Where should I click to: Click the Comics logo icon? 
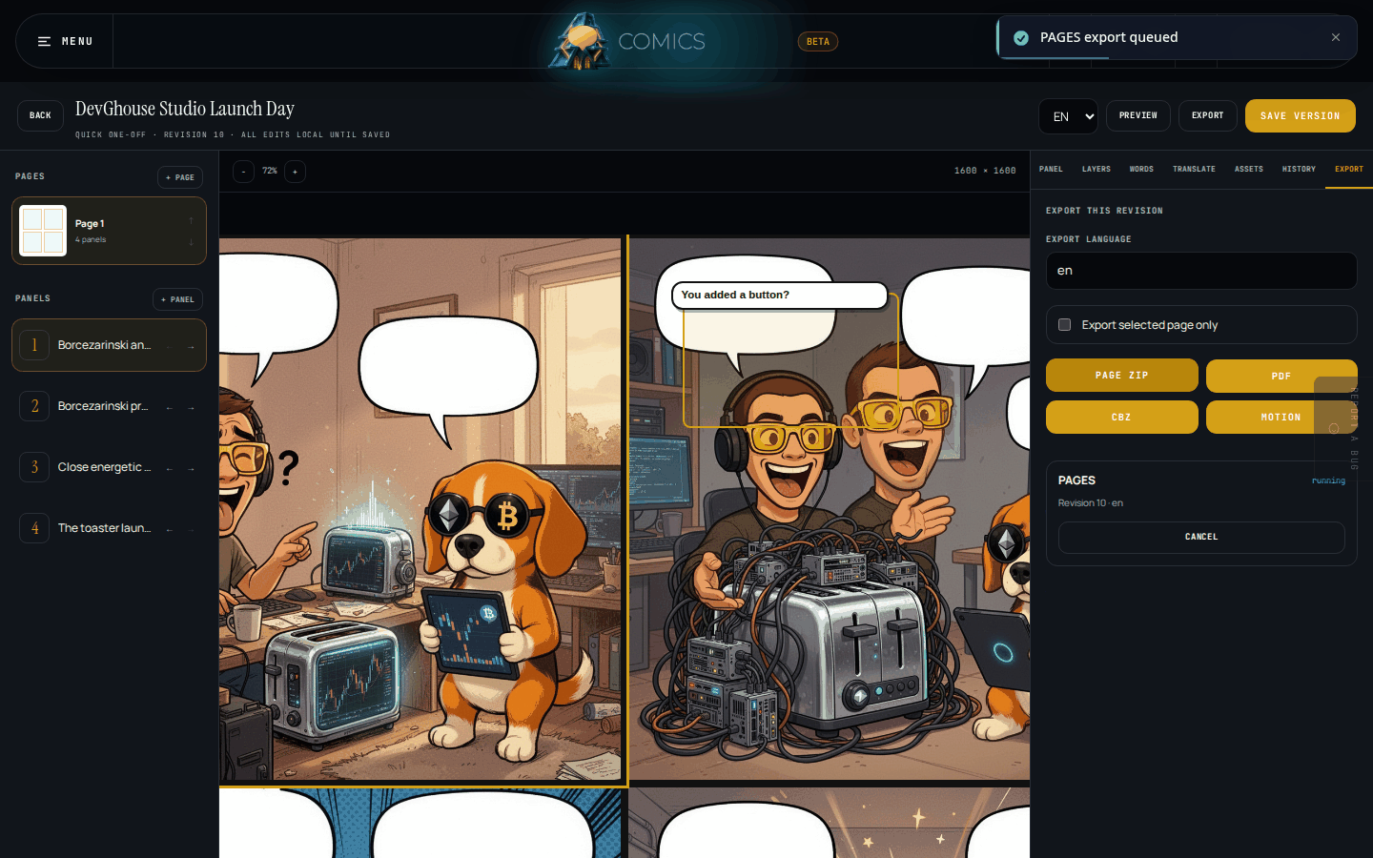tap(581, 41)
